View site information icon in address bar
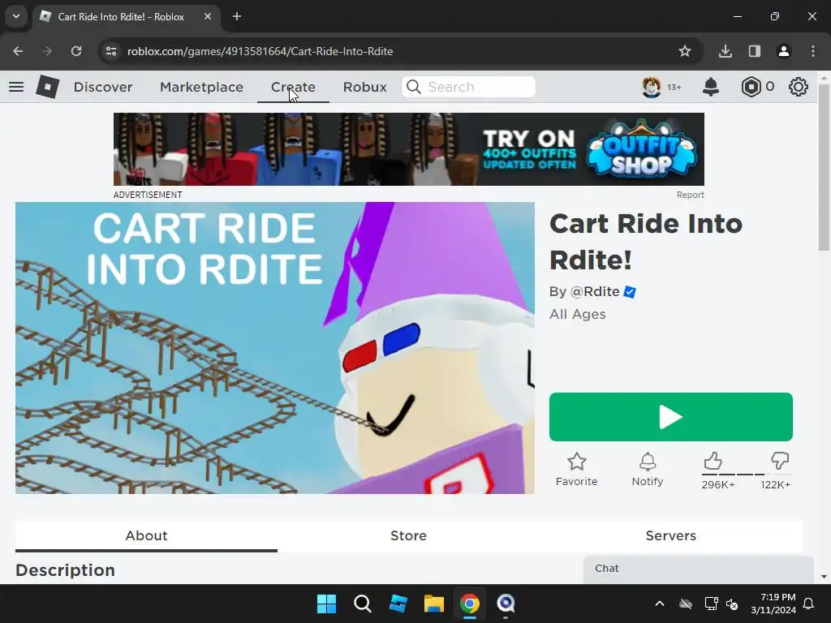The height and width of the screenshot is (623, 831). pyautogui.click(x=110, y=51)
